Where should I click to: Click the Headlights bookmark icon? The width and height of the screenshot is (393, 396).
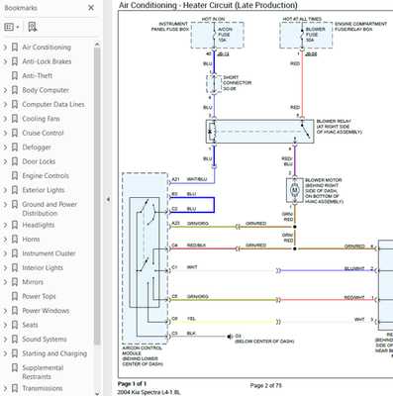(15, 225)
